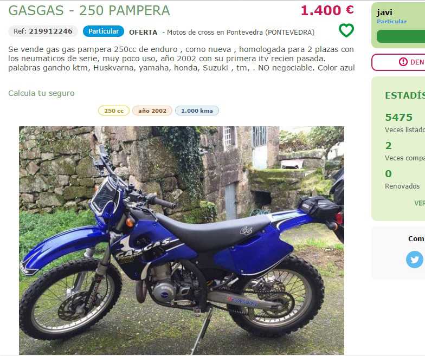Select the año 2002 tag

pyautogui.click(x=152, y=111)
